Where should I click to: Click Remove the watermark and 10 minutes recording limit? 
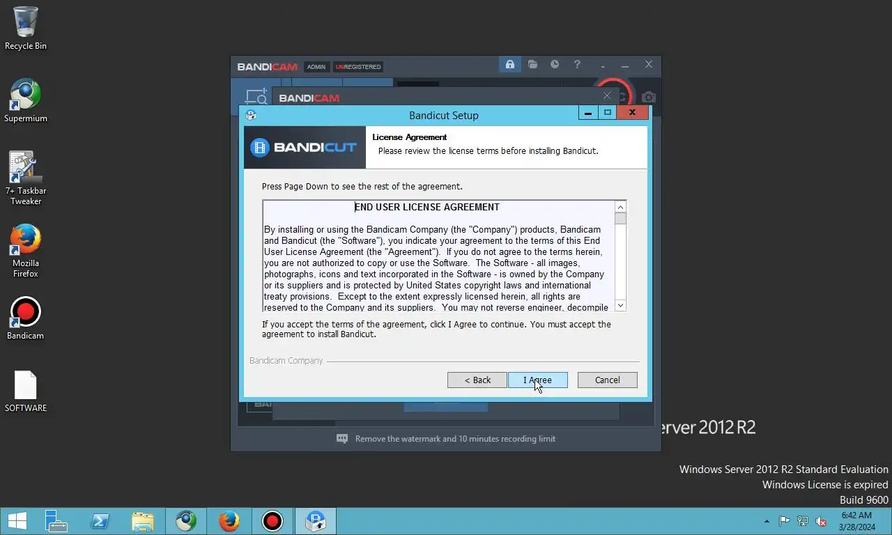(x=455, y=439)
